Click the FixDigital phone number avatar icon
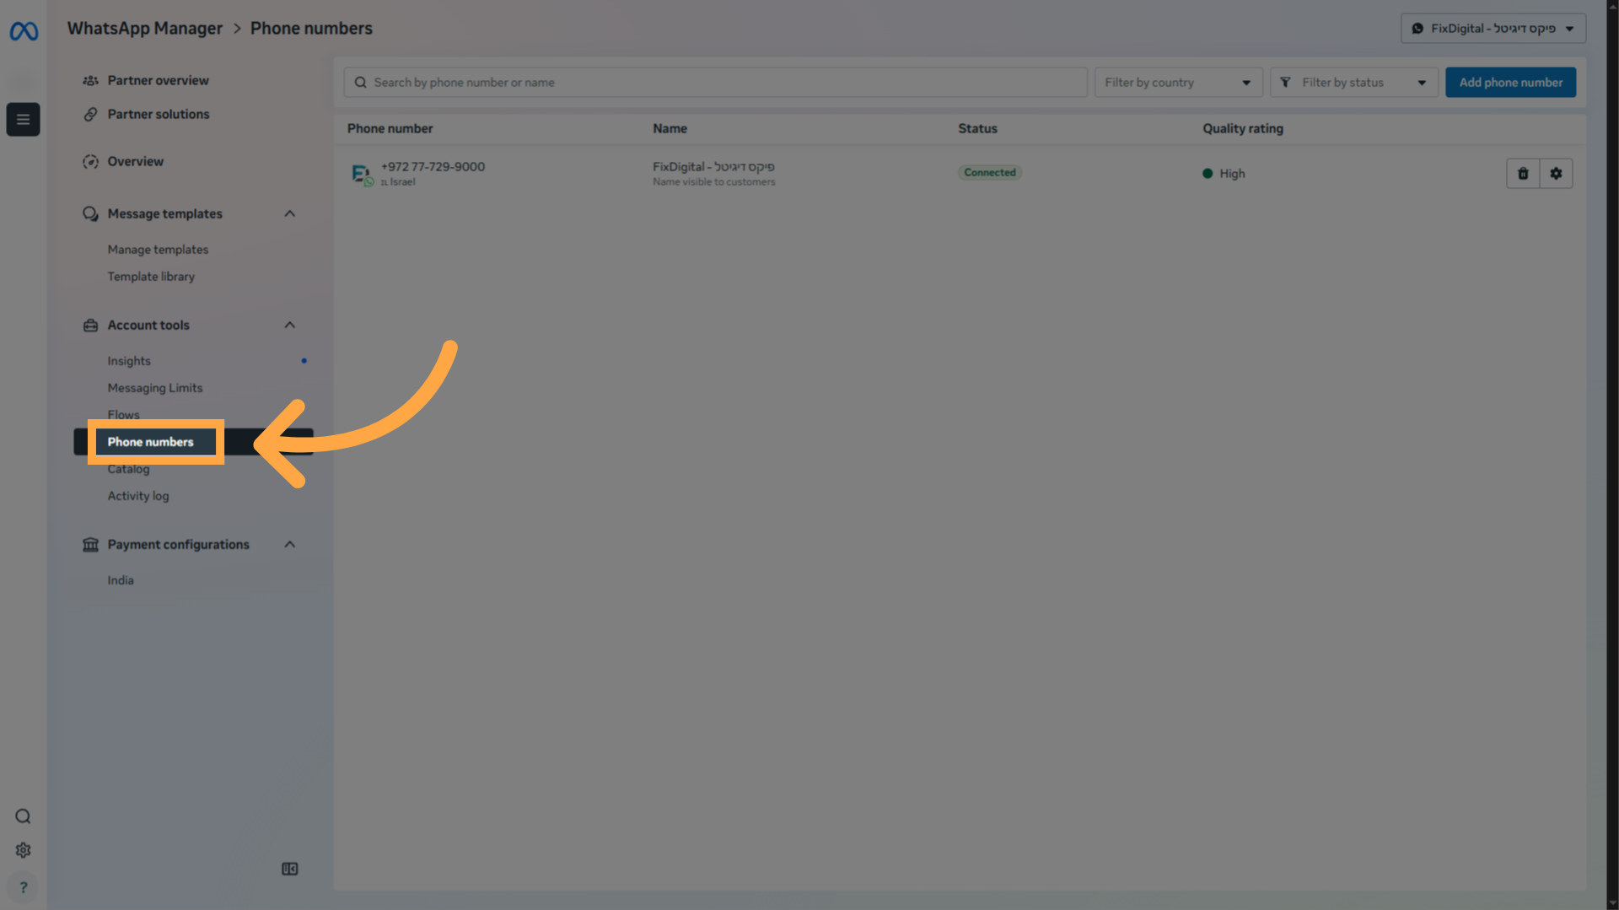Viewport: 1619px width, 910px height. tap(362, 174)
